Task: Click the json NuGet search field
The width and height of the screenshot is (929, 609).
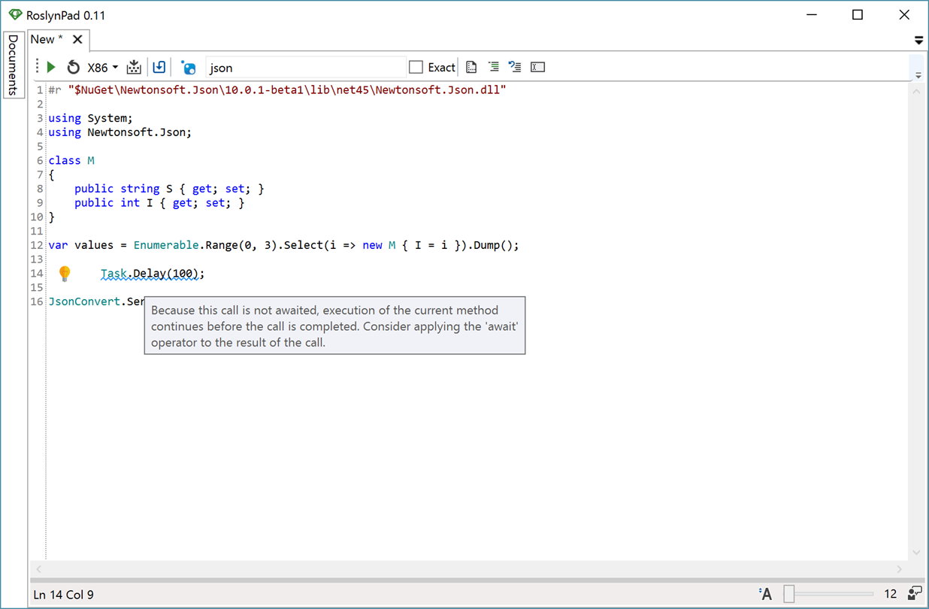Action: pos(305,68)
